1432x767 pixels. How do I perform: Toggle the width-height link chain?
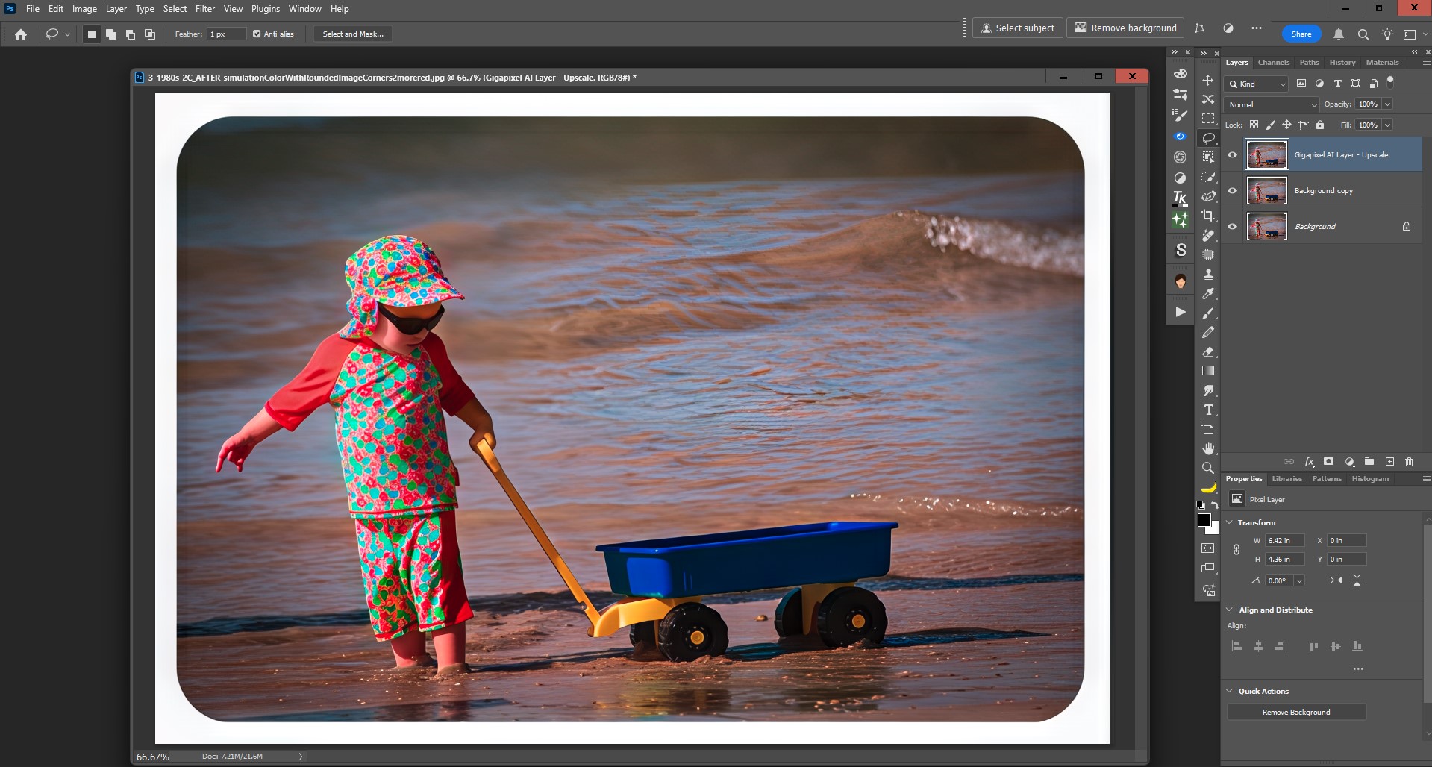pos(1236,550)
